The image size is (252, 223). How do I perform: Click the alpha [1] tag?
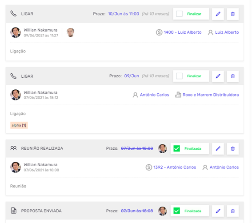click(x=19, y=125)
